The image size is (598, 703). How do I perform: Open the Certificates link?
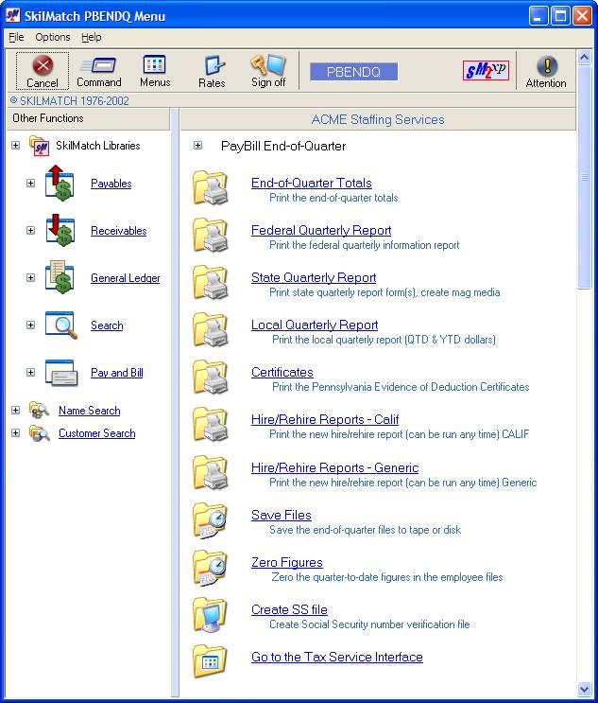click(282, 372)
